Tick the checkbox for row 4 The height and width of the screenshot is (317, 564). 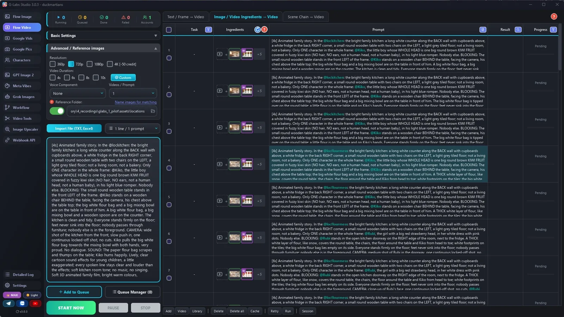click(x=169, y=168)
